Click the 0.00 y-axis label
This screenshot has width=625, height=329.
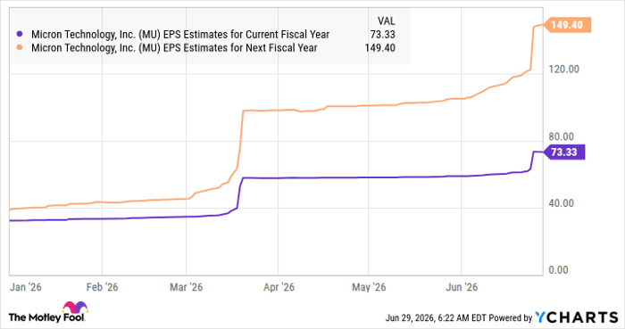coord(558,270)
